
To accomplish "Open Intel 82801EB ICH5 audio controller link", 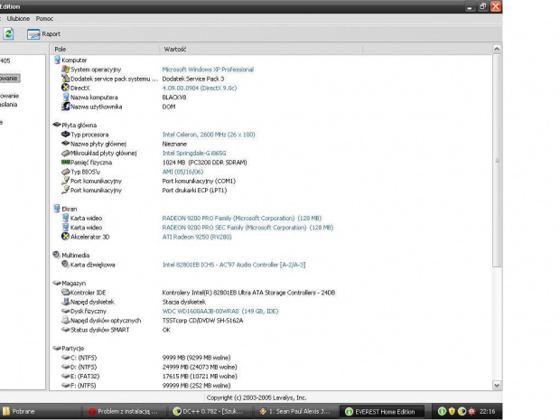I will (234, 265).
